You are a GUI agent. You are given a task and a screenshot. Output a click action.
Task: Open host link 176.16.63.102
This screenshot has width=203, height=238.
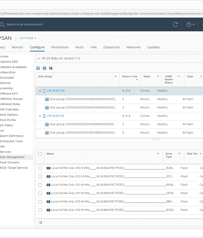[56, 91]
